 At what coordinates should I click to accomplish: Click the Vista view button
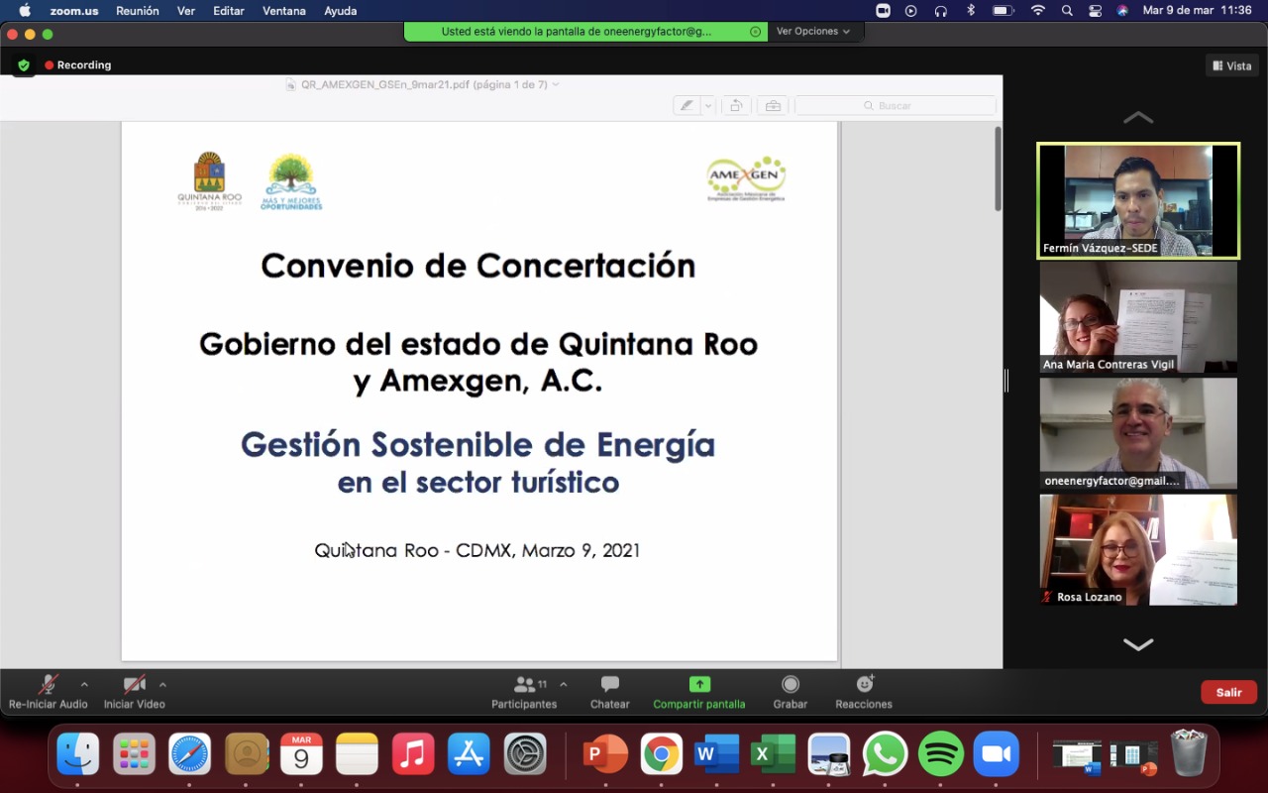(x=1232, y=65)
